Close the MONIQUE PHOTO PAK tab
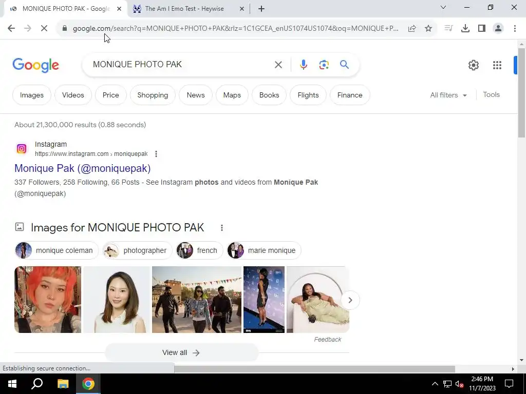 (x=119, y=9)
